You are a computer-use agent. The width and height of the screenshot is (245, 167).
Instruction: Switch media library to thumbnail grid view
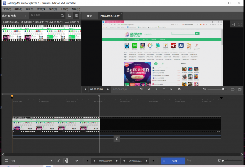[76, 16]
